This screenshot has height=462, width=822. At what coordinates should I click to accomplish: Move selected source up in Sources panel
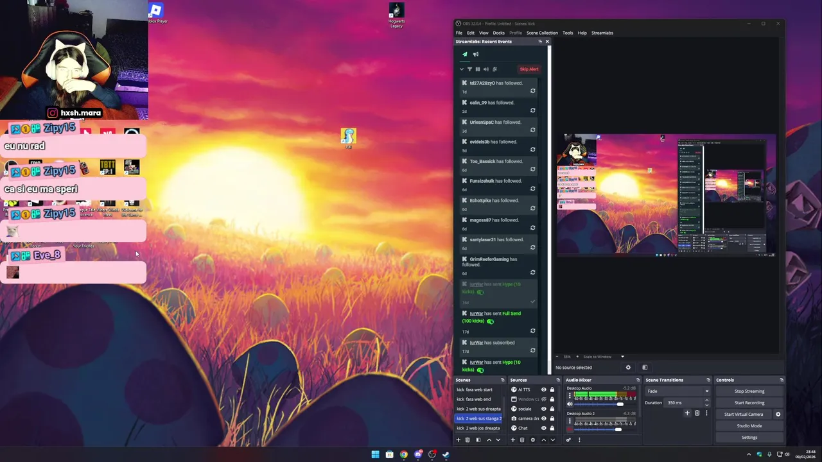tap(543, 440)
